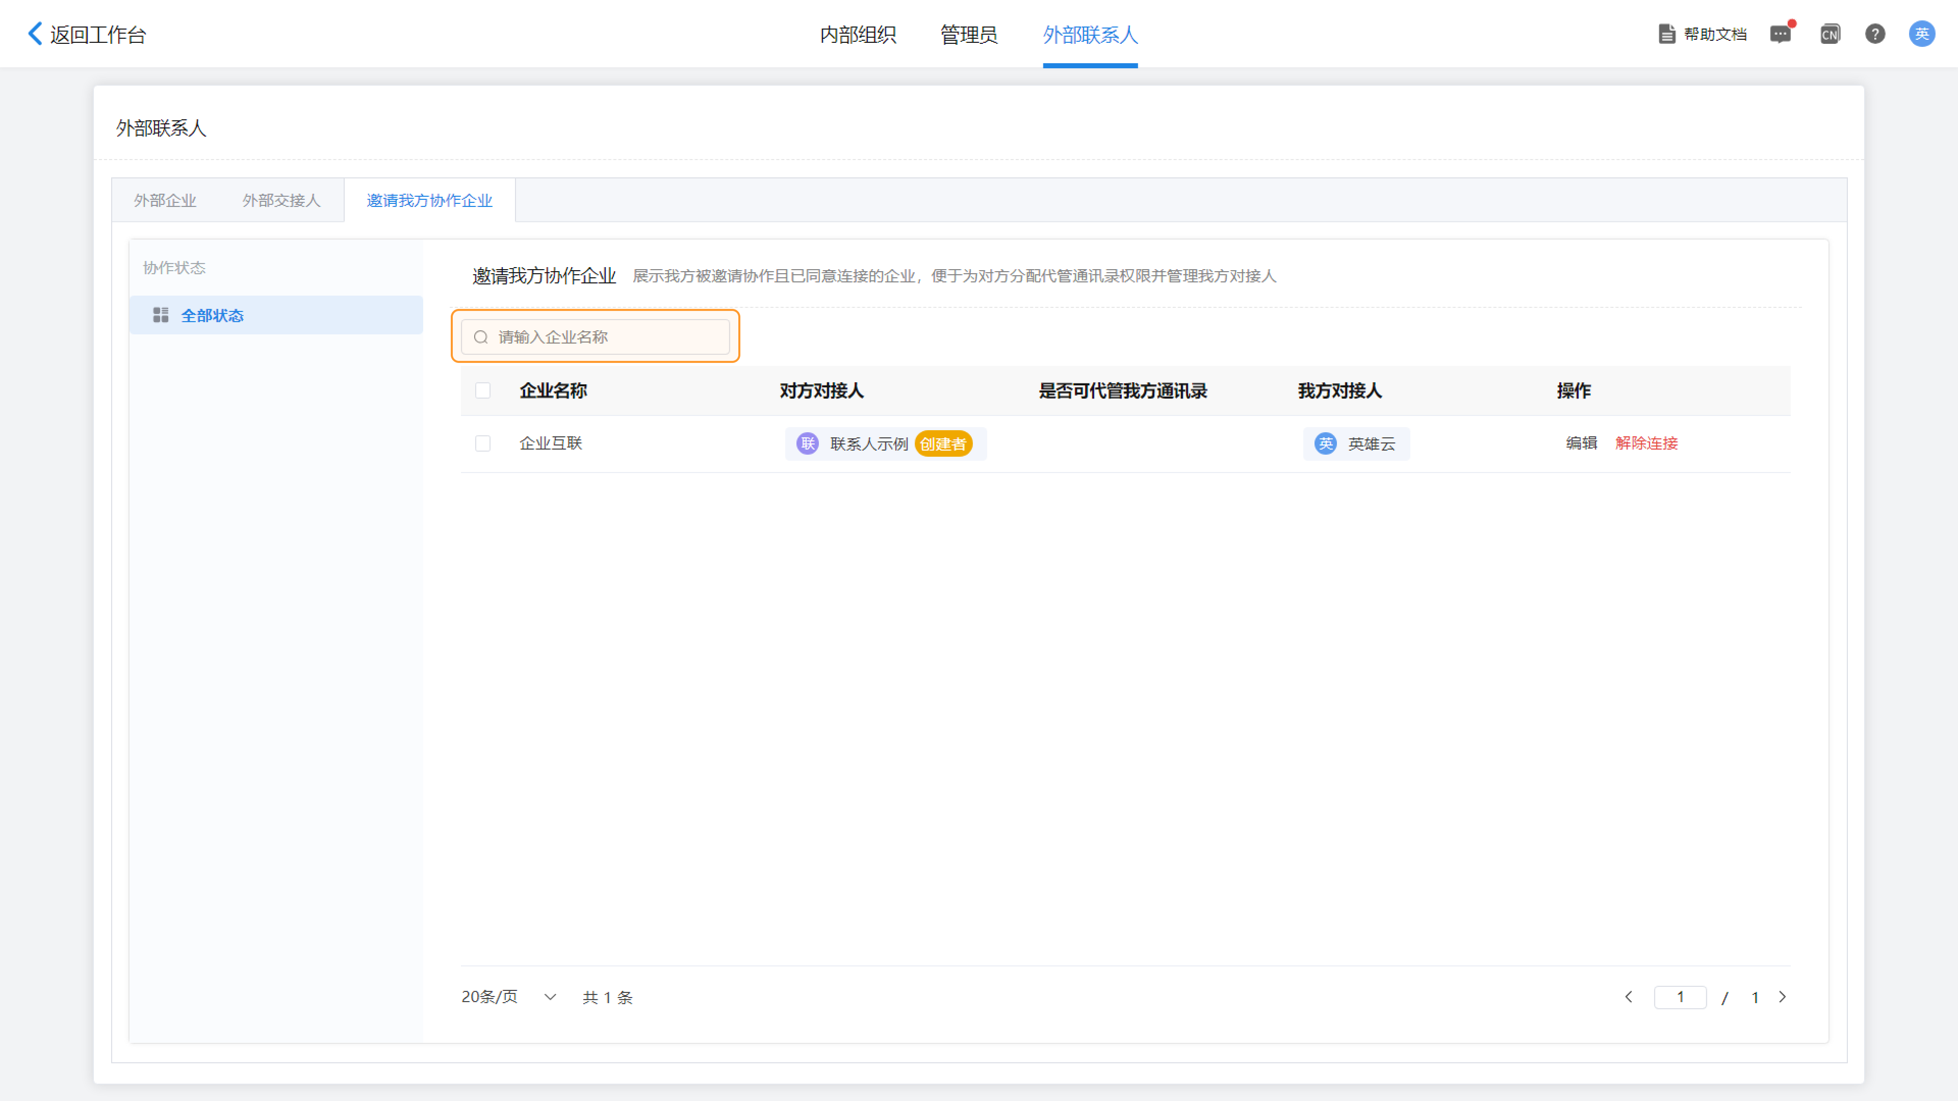Click the 协作状态 sidebar heading

[x=174, y=268]
